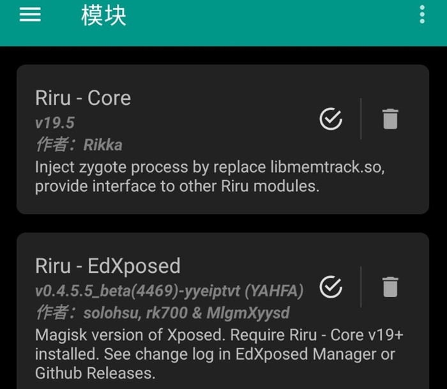Expand the EdXposed description about Magisk
The image size is (447, 389).
(x=219, y=354)
